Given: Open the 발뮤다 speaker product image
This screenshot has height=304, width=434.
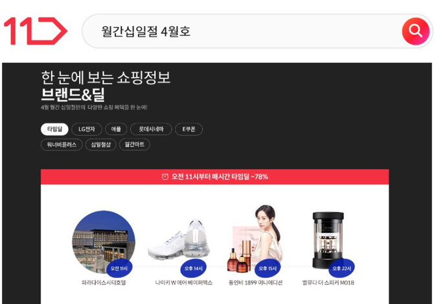Looking at the screenshot, I should (x=328, y=240).
